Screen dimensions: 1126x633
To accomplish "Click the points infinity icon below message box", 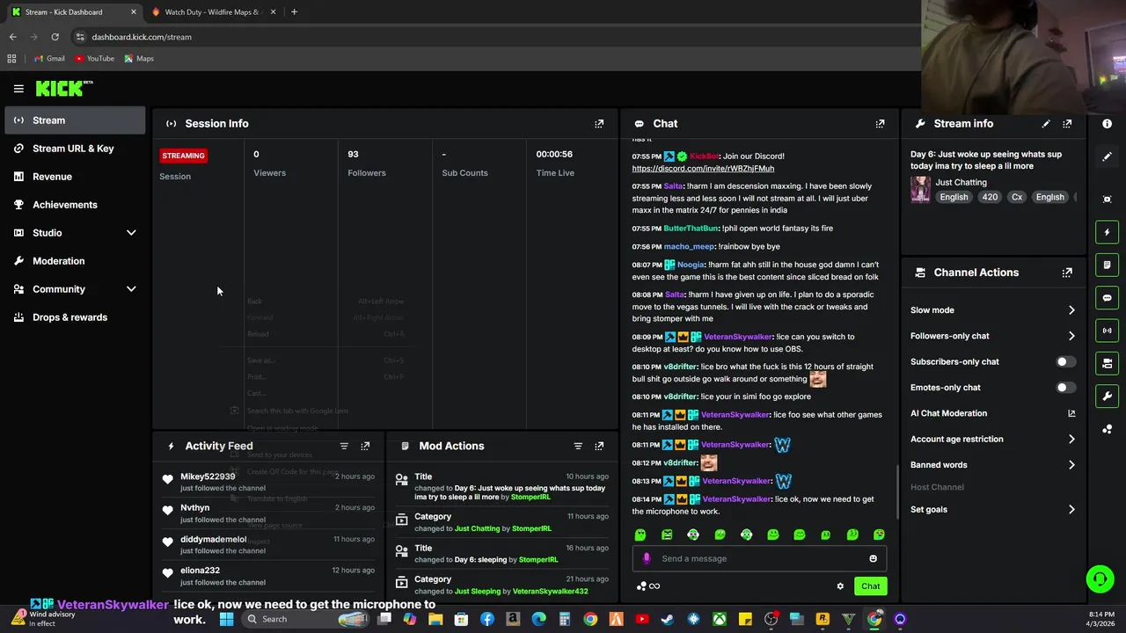I will (648, 586).
